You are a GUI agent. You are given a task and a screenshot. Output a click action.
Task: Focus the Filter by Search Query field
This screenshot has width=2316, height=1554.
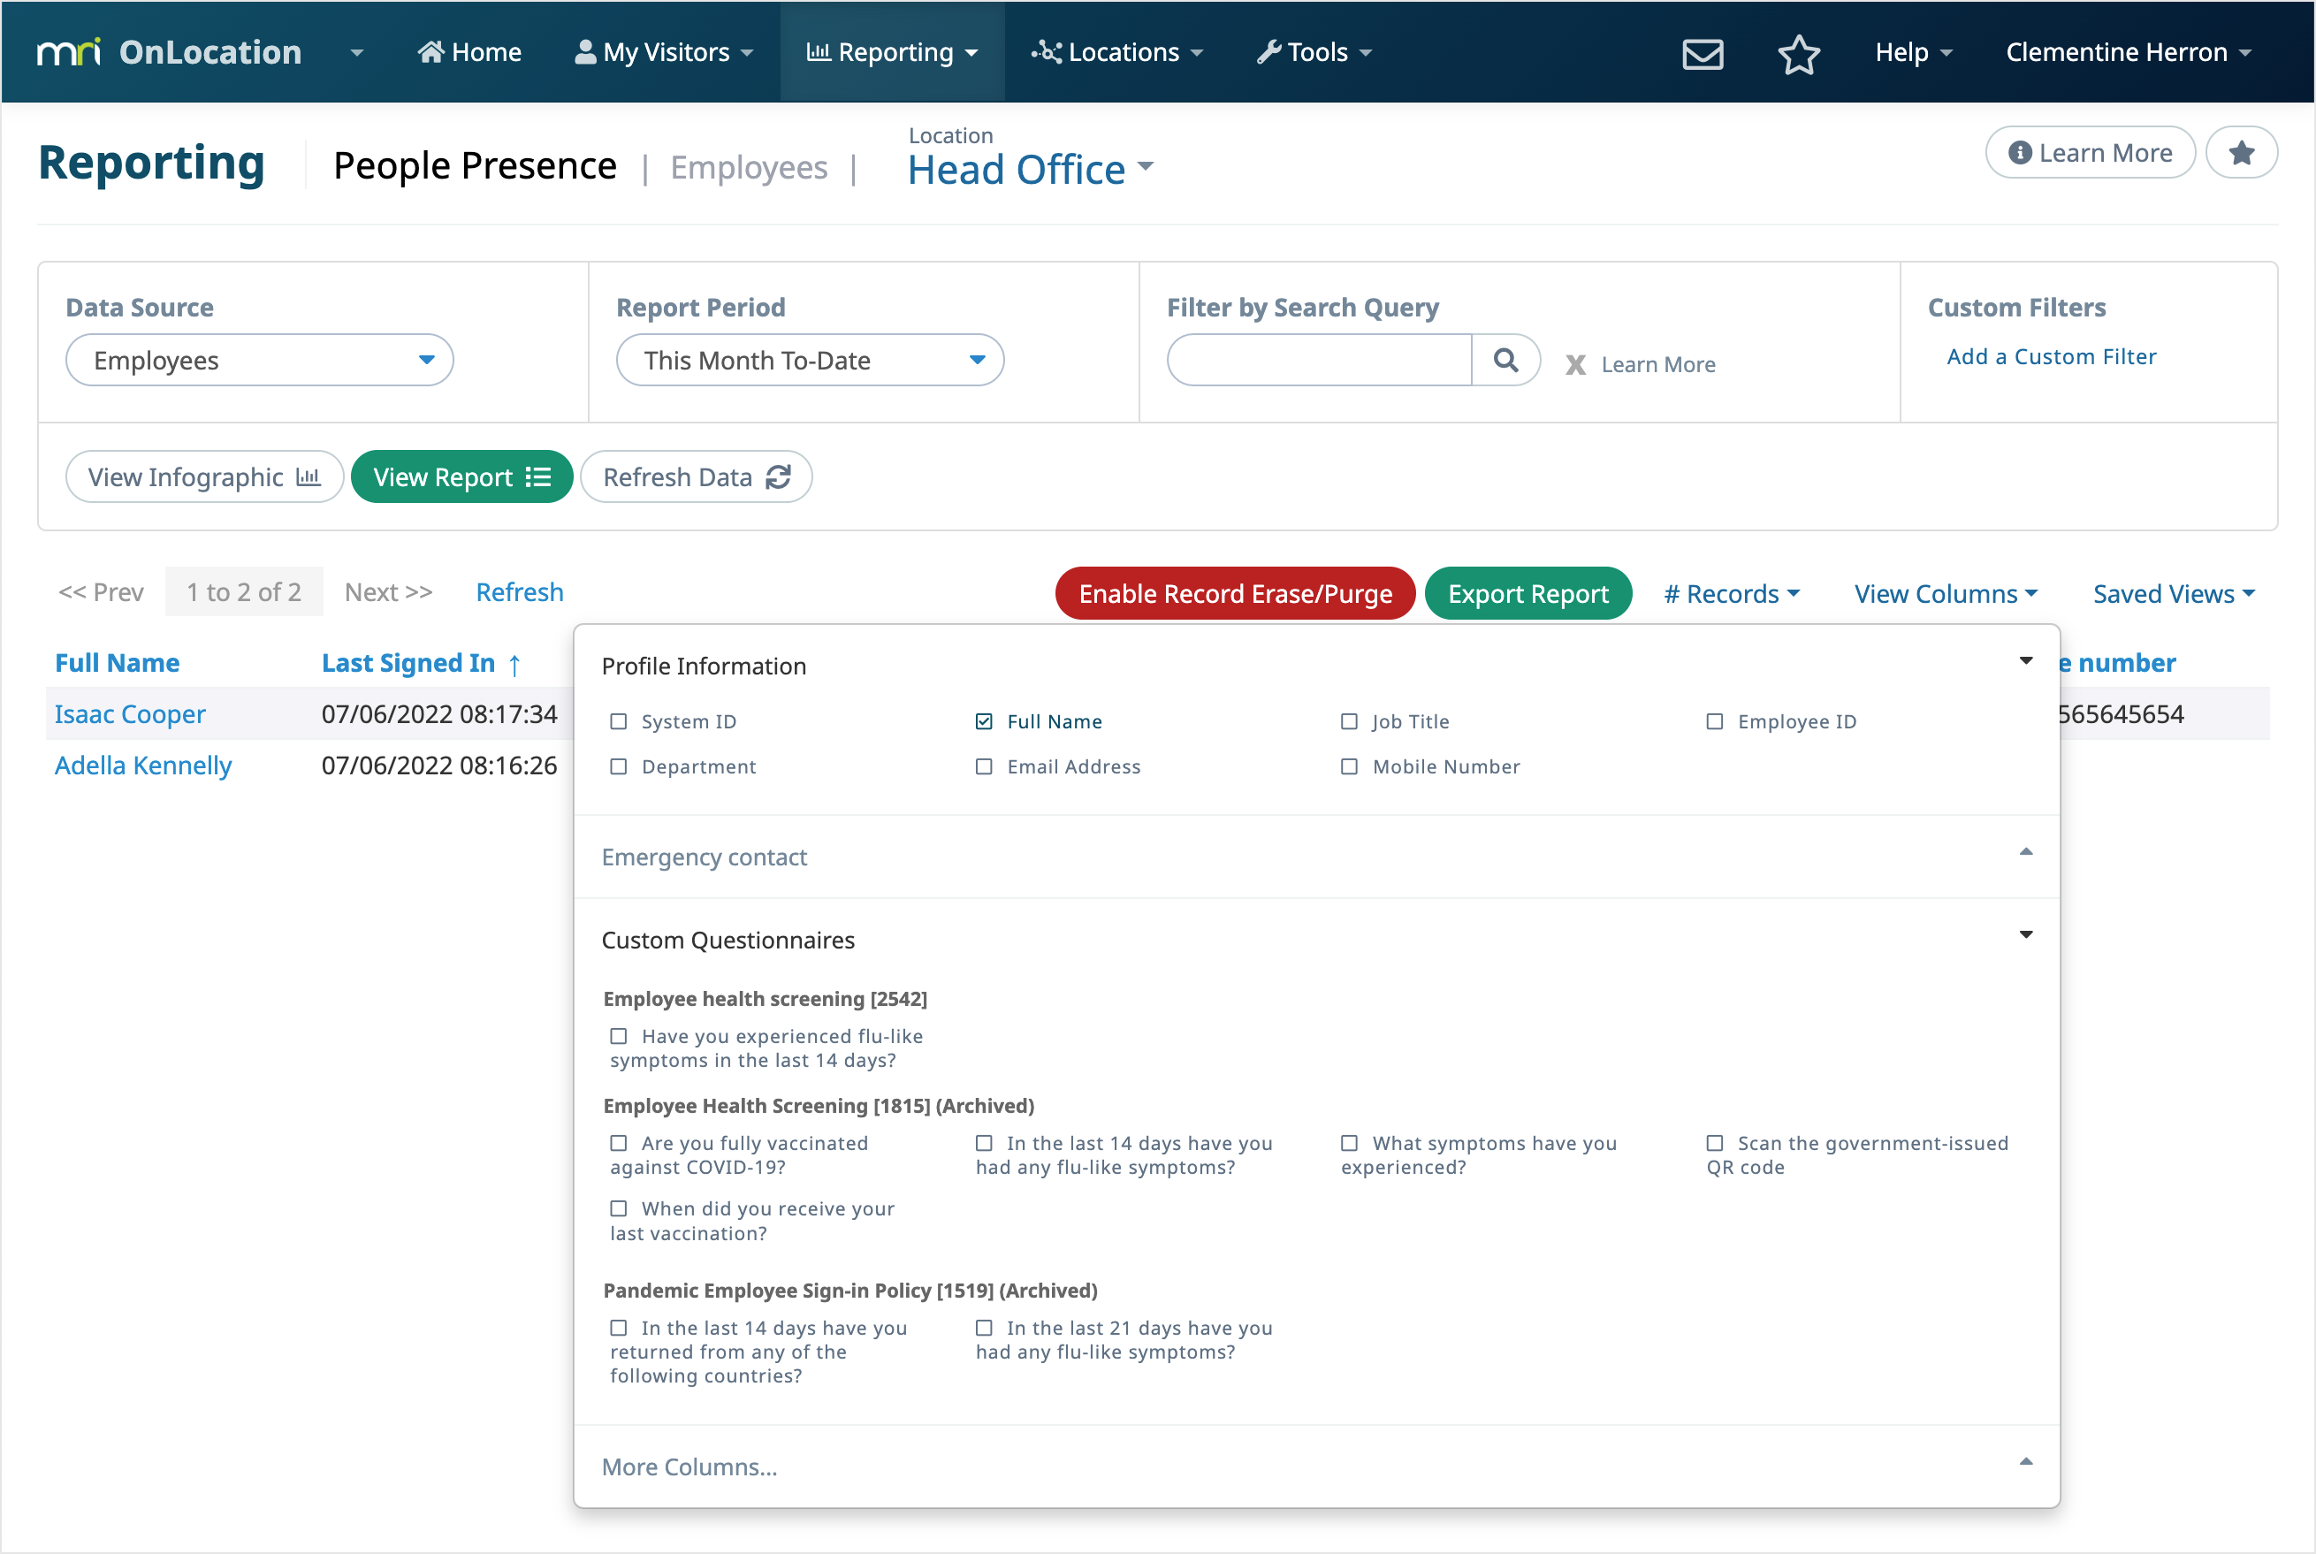[x=1319, y=360]
